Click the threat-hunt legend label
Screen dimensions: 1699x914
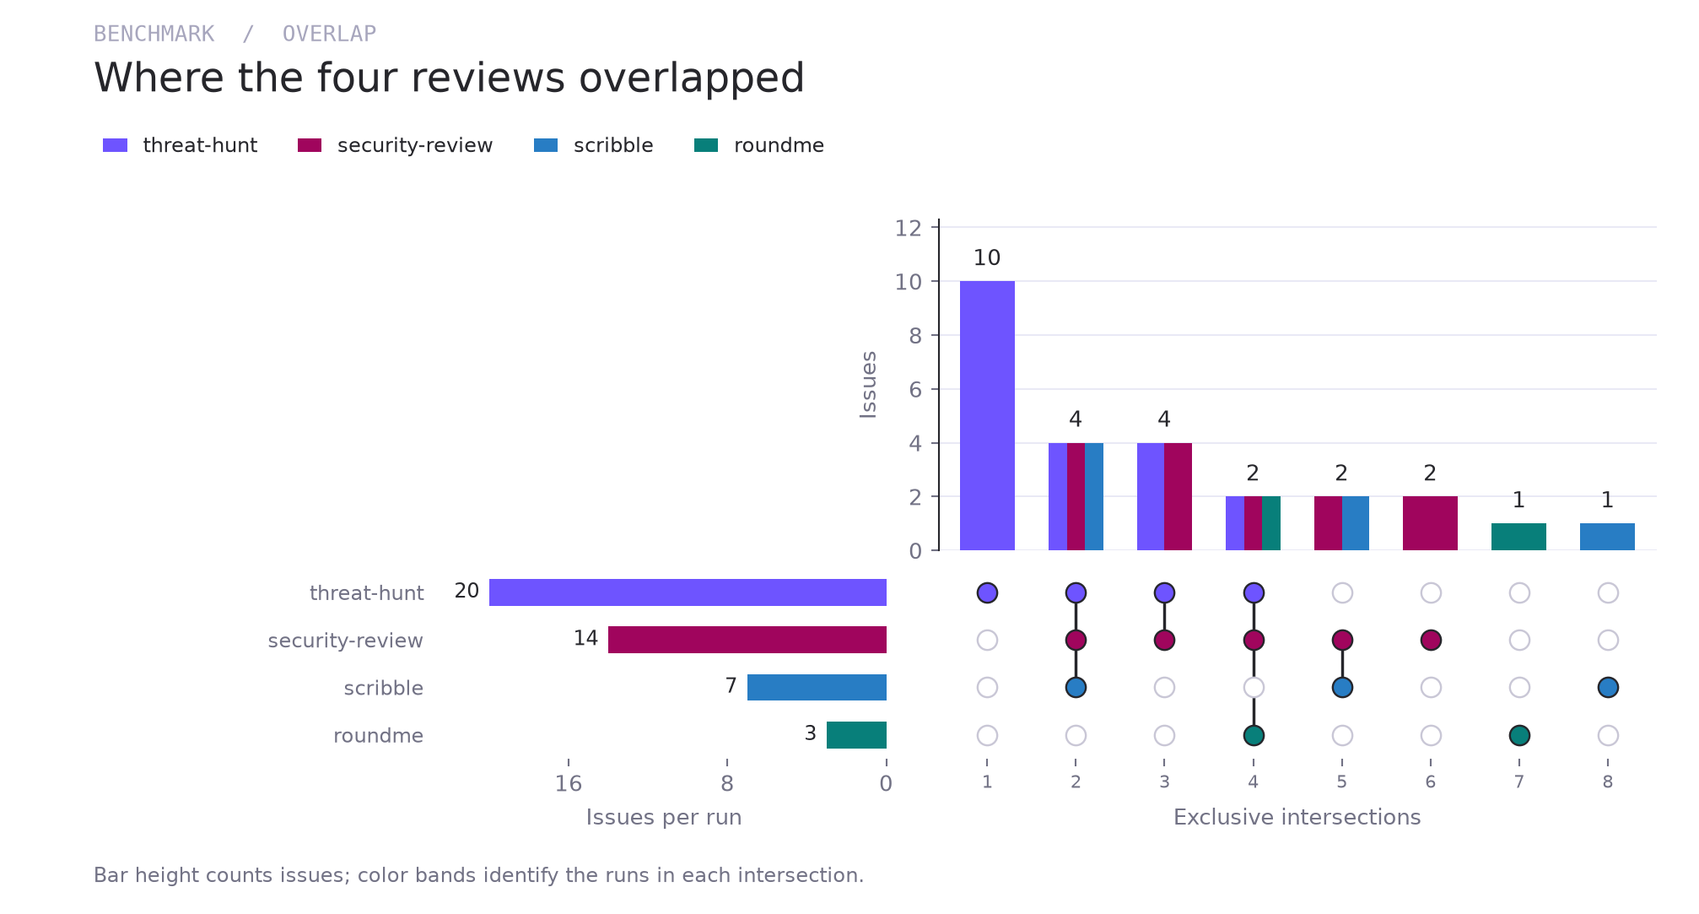point(200,145)
